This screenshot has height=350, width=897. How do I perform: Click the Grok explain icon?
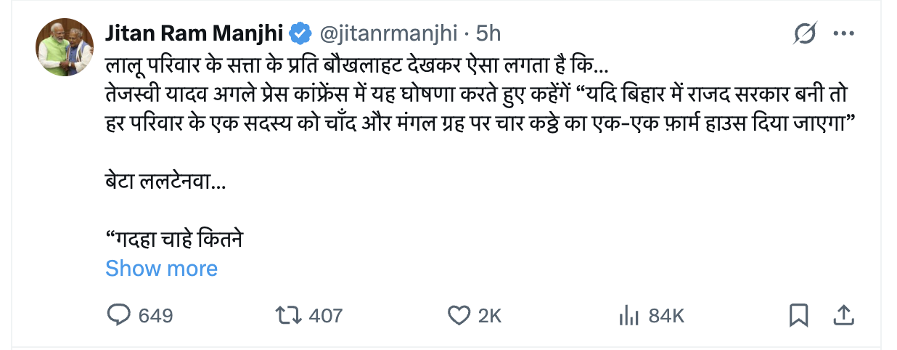806,33
